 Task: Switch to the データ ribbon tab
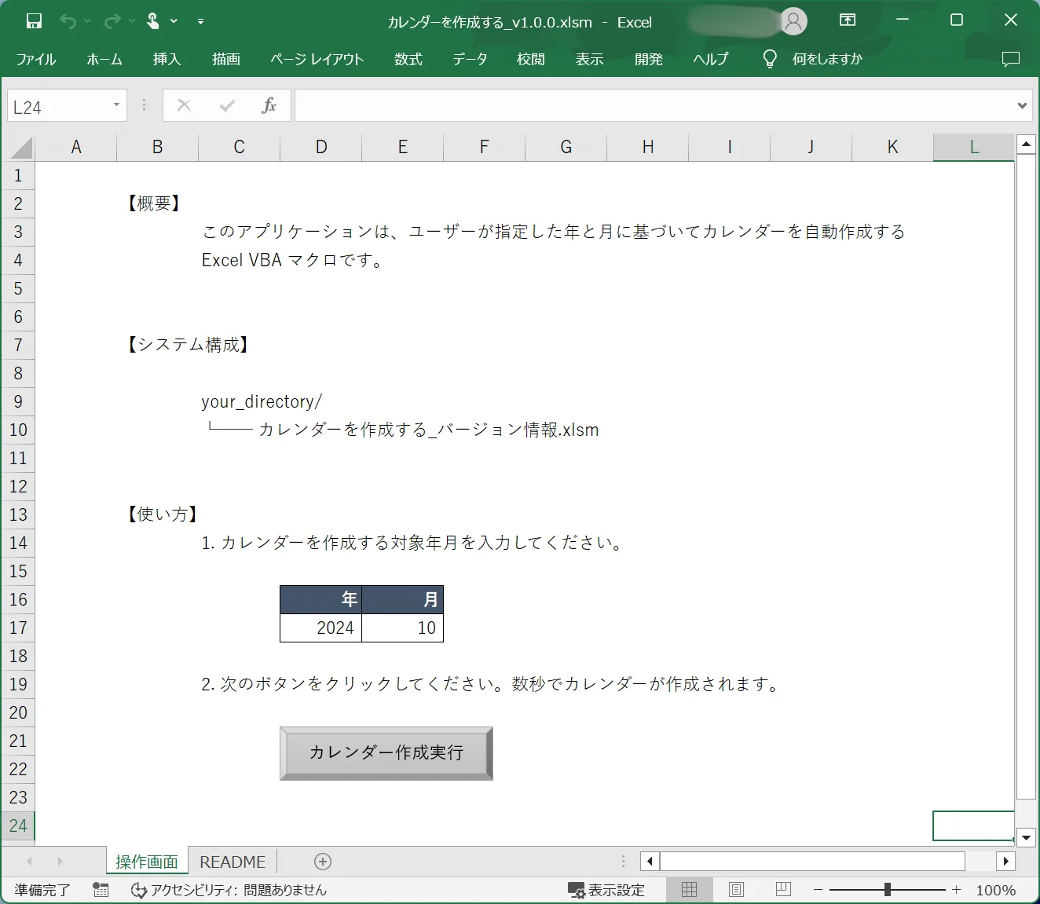pos(470,59)
